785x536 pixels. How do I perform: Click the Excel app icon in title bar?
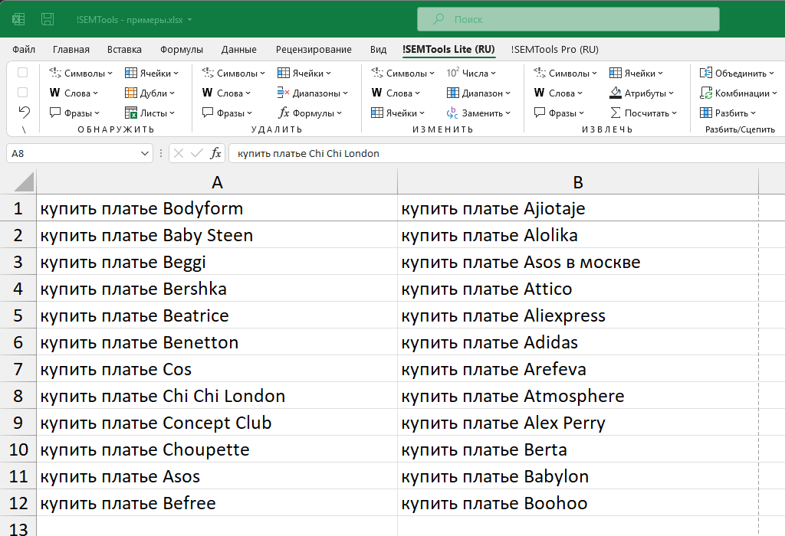click(18, 19)
